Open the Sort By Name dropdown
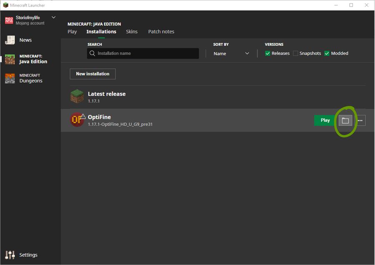This screenshot has height=265, width=375. click(231, 54)
